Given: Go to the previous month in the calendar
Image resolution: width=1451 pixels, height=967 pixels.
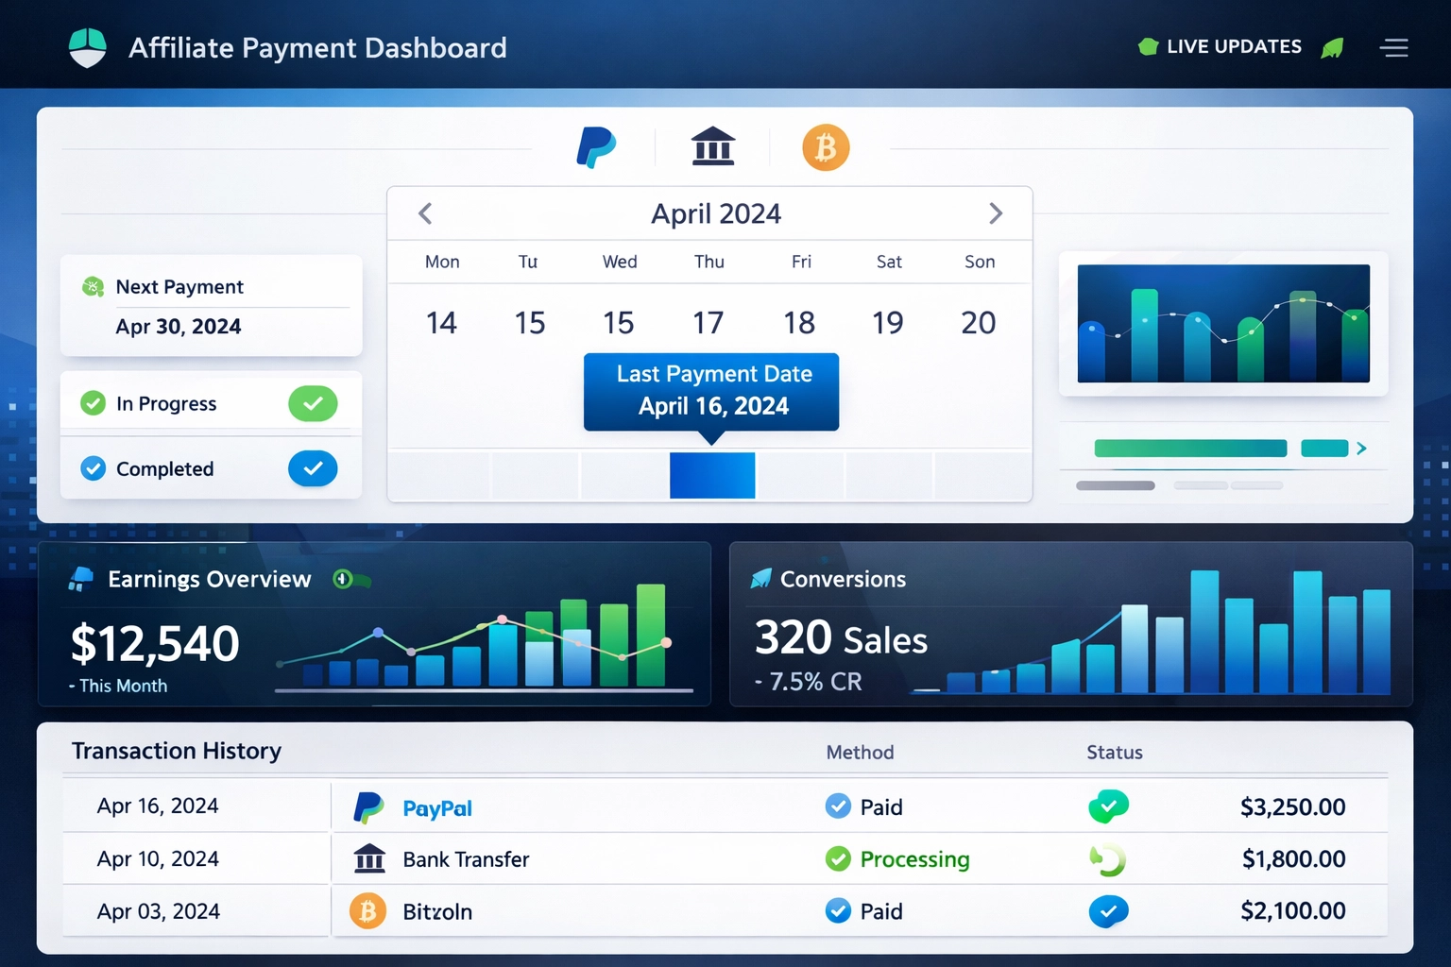Looking at the screenshot, I should tap(424, 213).
